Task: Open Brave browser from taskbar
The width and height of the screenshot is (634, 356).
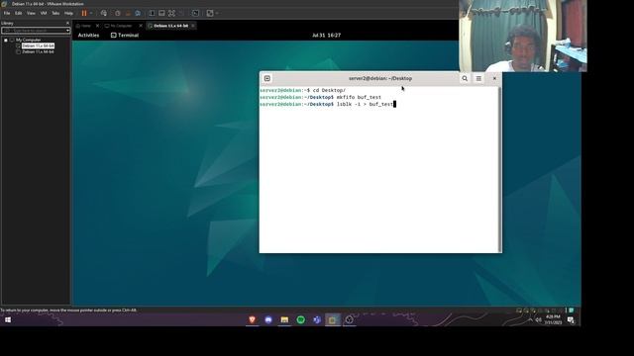Action: (252, 319)
